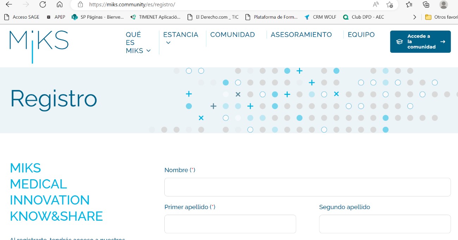Open browser collections icon
This screenshot has width=458, height=240.
(x=426, y=5)
